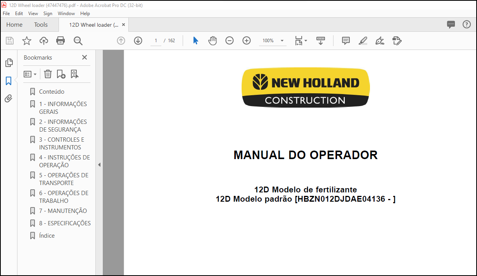Open the Attachments paperclip panel
Viewport: 477px width, 276px height.
pos(9,98)
